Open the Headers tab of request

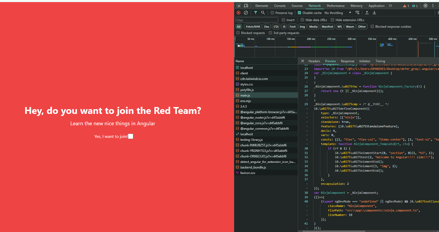[314, 61]
